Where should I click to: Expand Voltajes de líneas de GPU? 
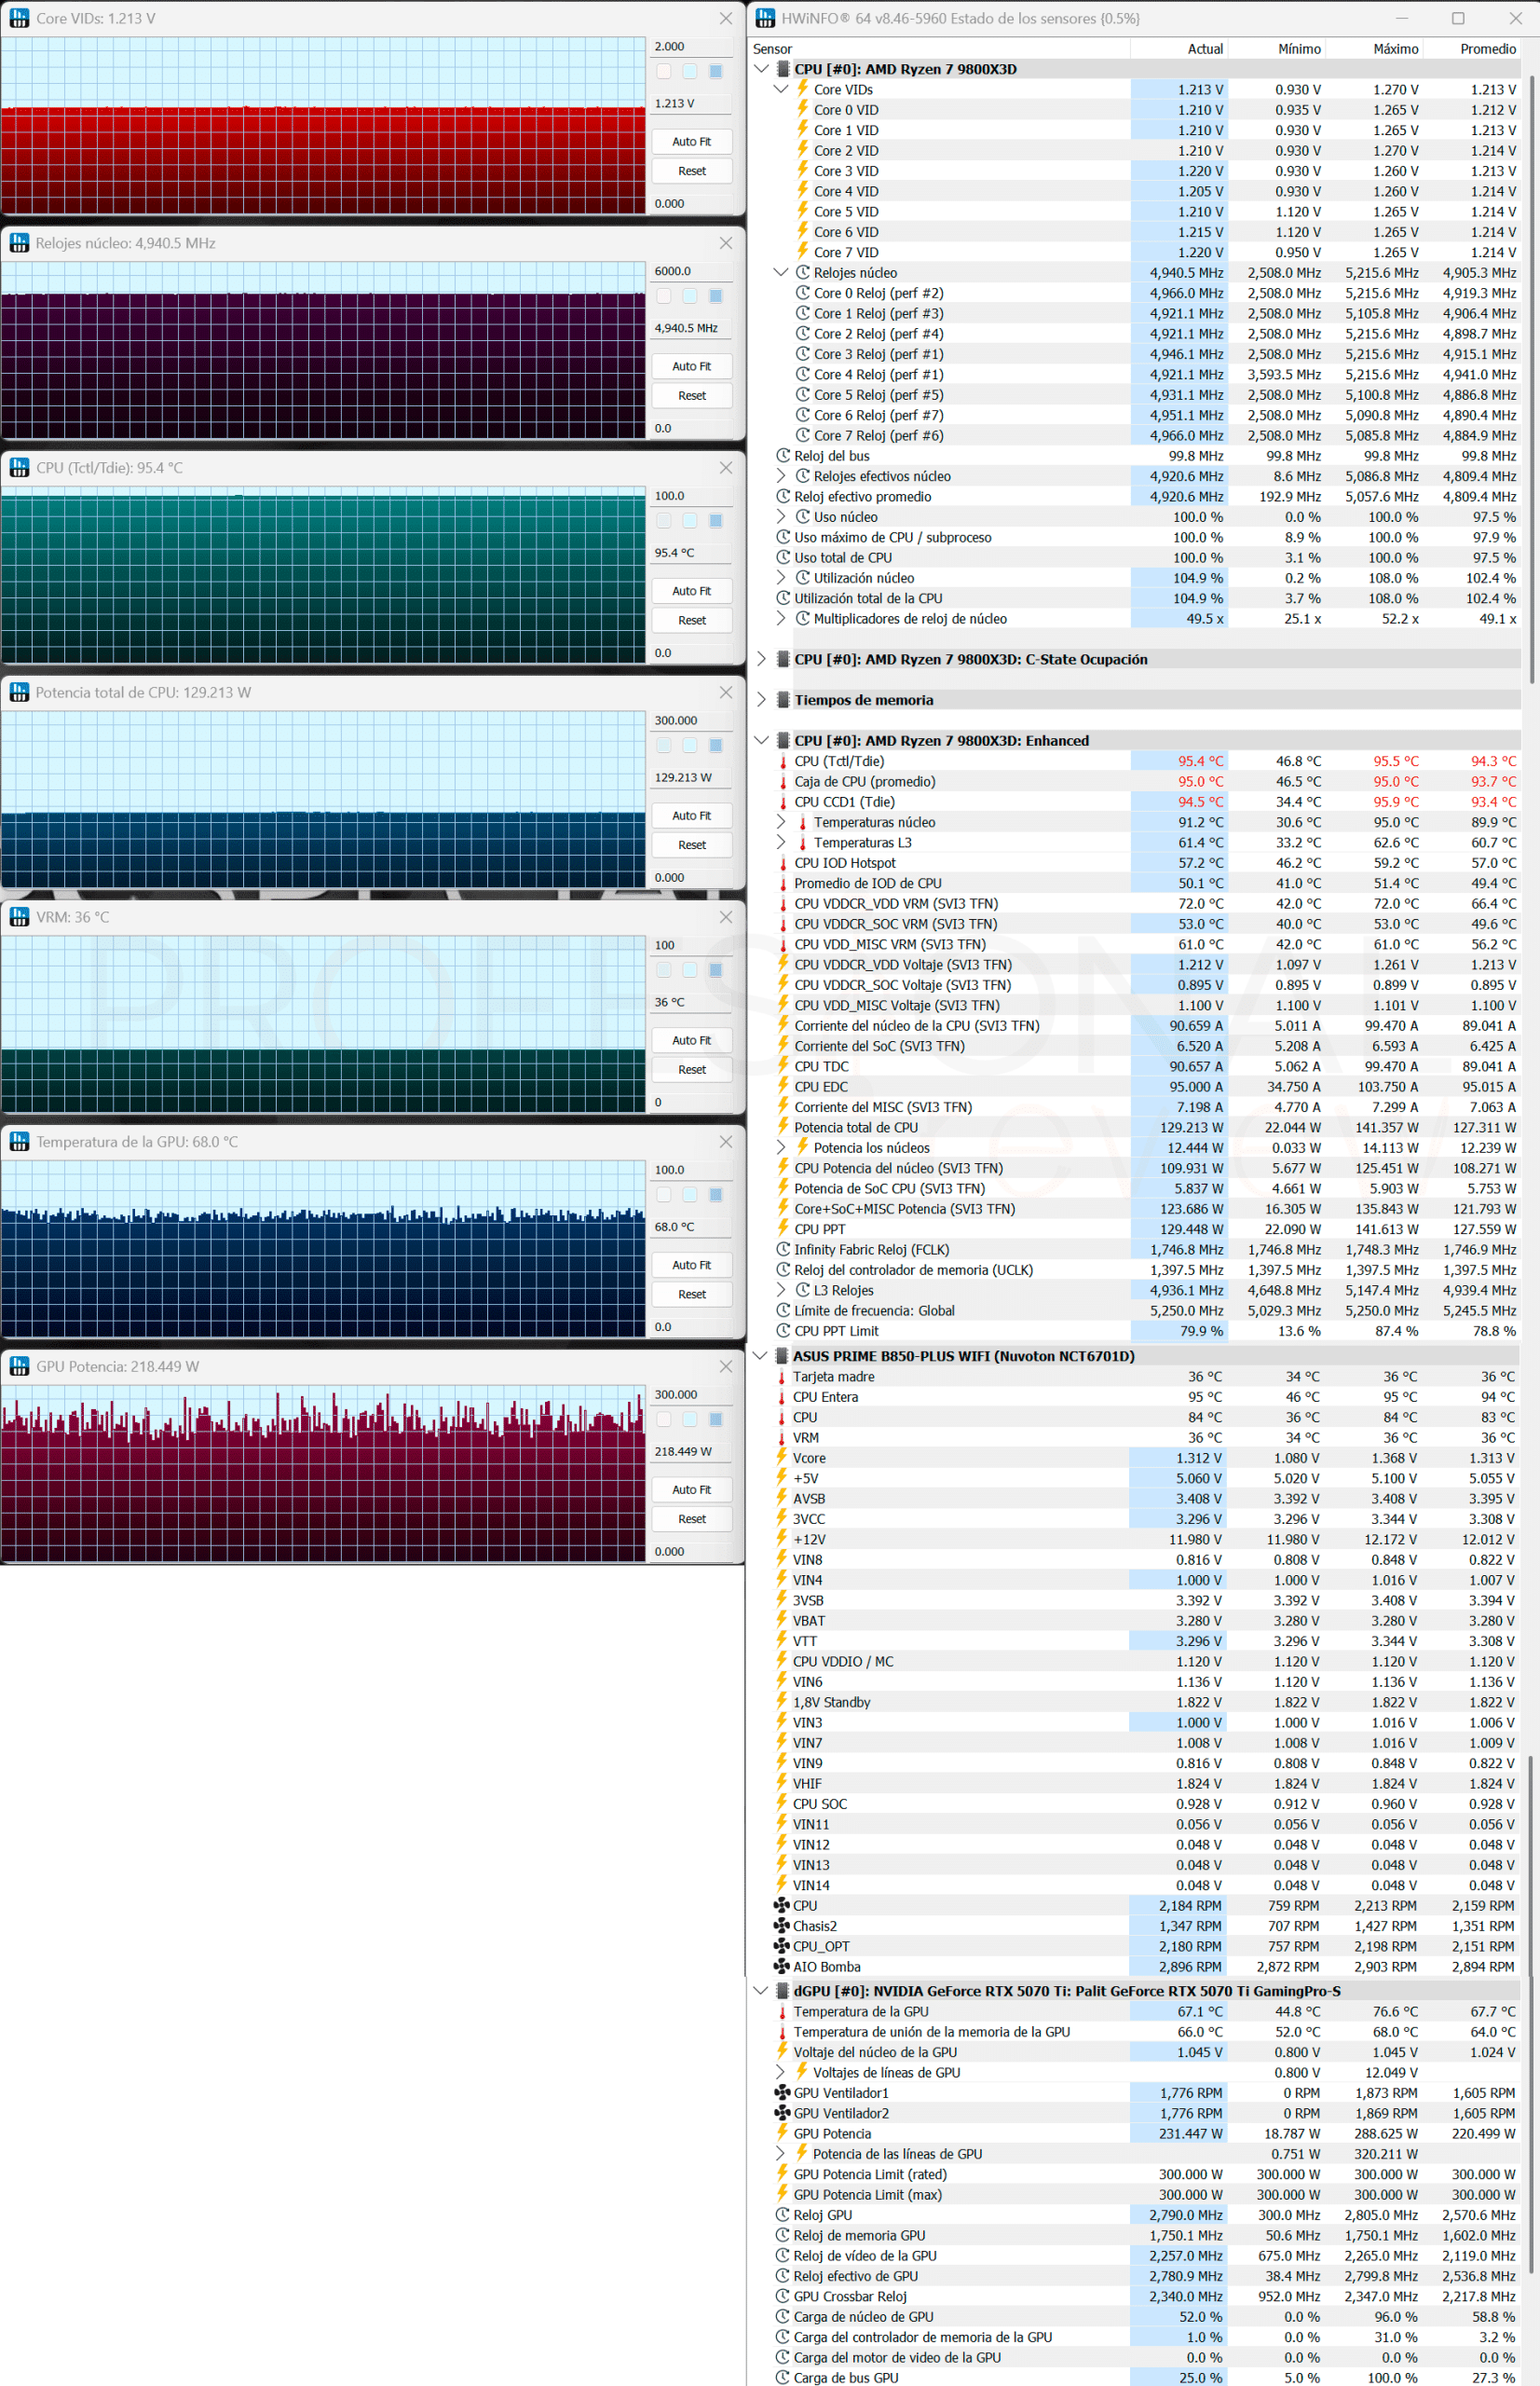[x=780, y=2072]
